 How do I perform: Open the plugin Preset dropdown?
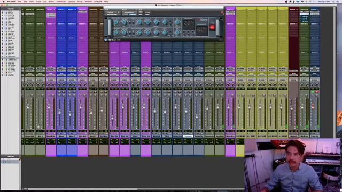[129, 12]
